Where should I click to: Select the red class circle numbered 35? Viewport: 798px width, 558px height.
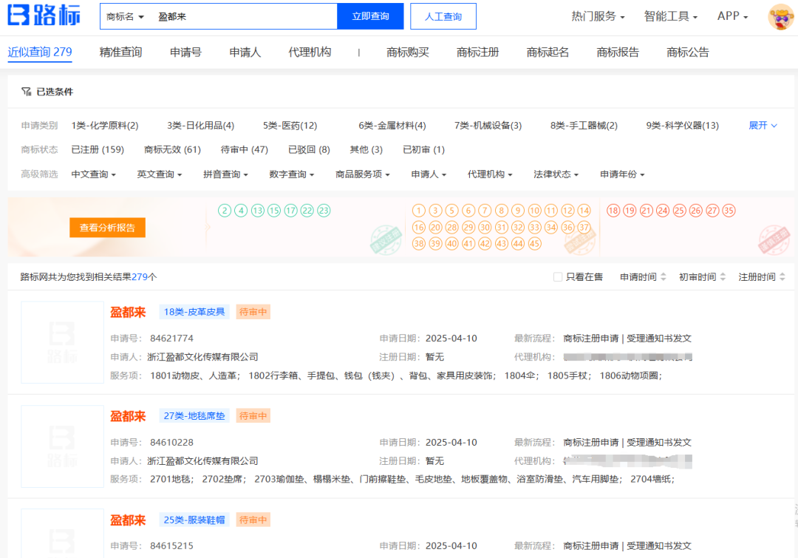click(x=729, y=211)
